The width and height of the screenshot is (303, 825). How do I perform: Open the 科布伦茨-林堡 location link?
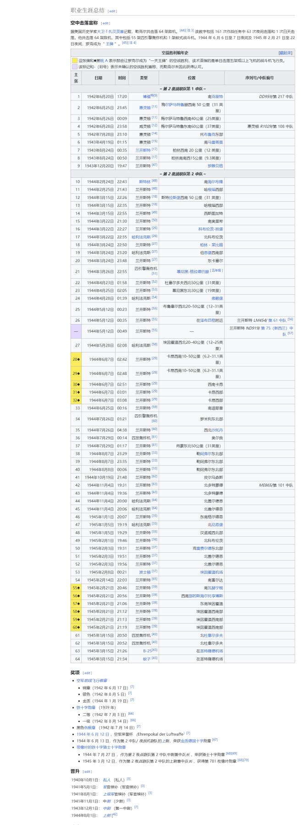[210, 229]
